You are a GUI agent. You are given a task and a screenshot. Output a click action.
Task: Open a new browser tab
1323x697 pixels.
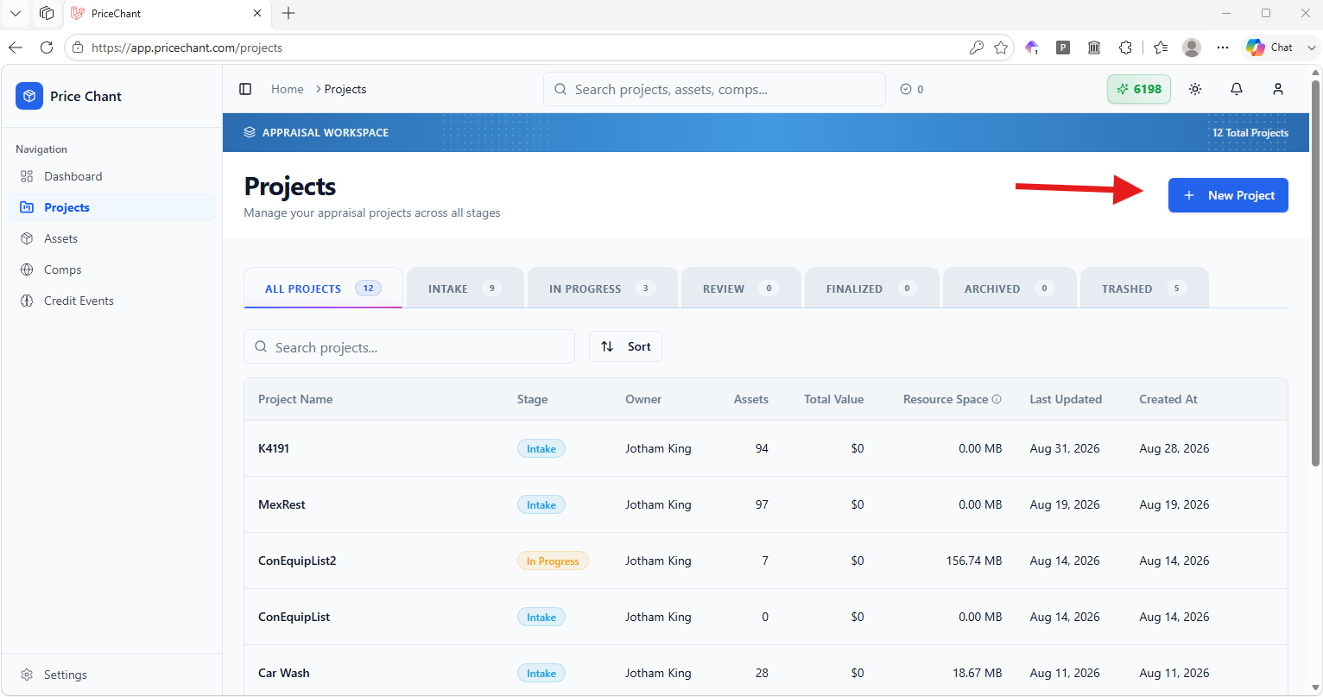click(288, 13)
